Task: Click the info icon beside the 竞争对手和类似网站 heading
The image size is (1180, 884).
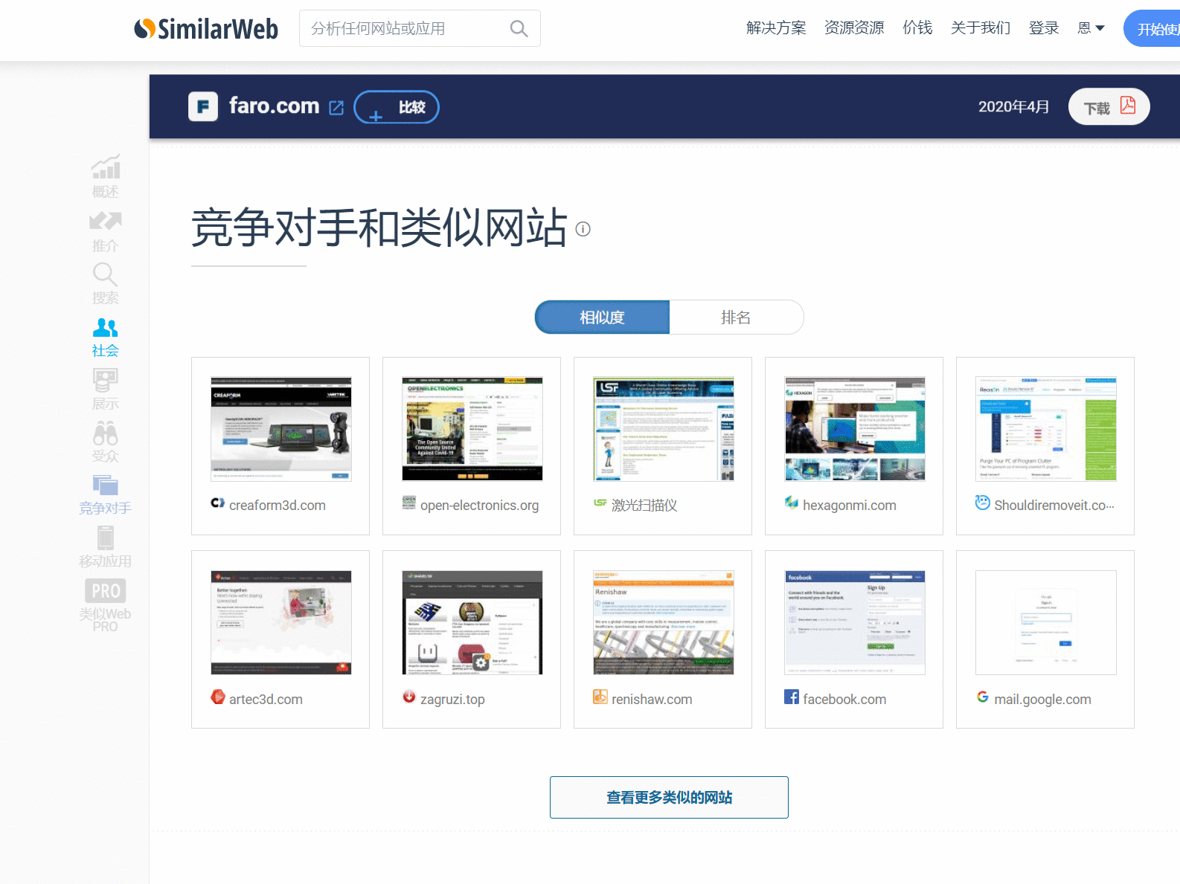Action: [583, 229]
